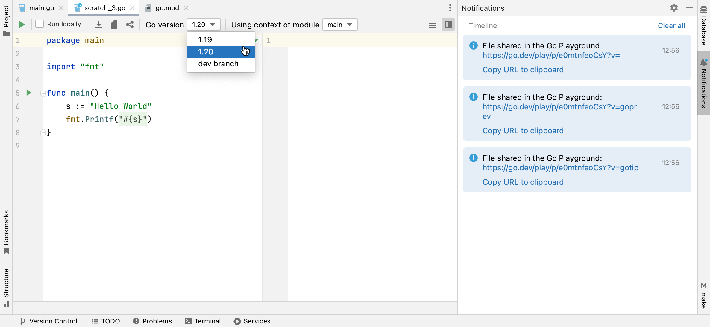Select 1.19 from version list
Screen dimensions: 710x327
pyautogui.click(x=205, y=40)
